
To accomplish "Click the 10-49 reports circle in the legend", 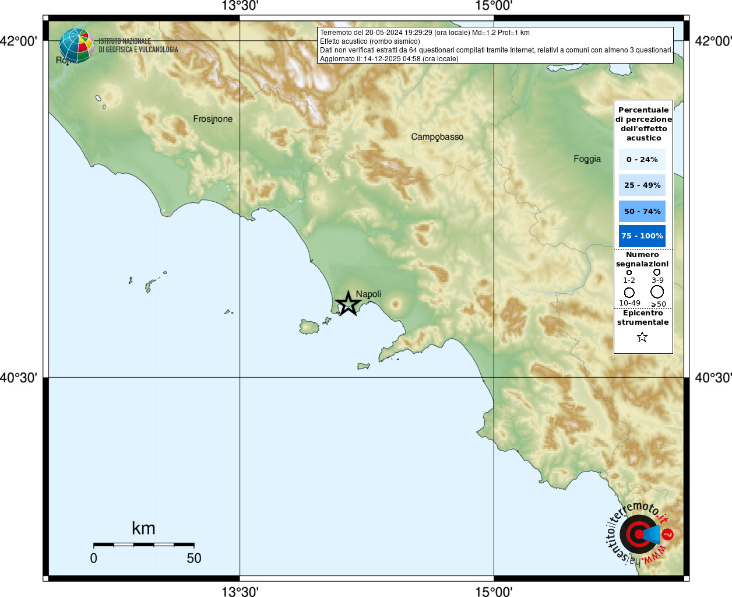I will click(x=629, y=292).
